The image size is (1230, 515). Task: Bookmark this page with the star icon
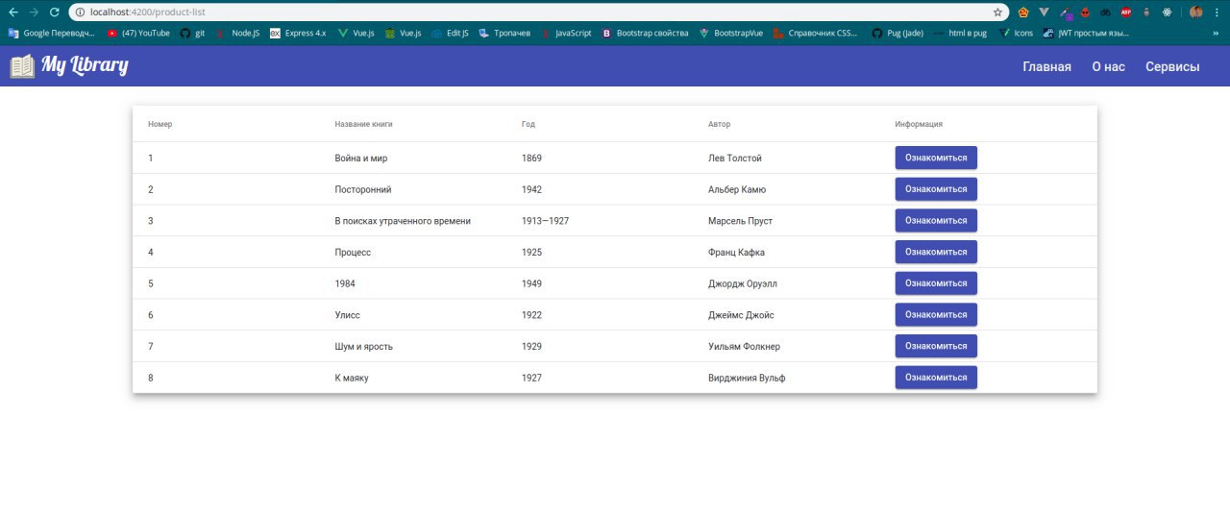tap(997, 12)
